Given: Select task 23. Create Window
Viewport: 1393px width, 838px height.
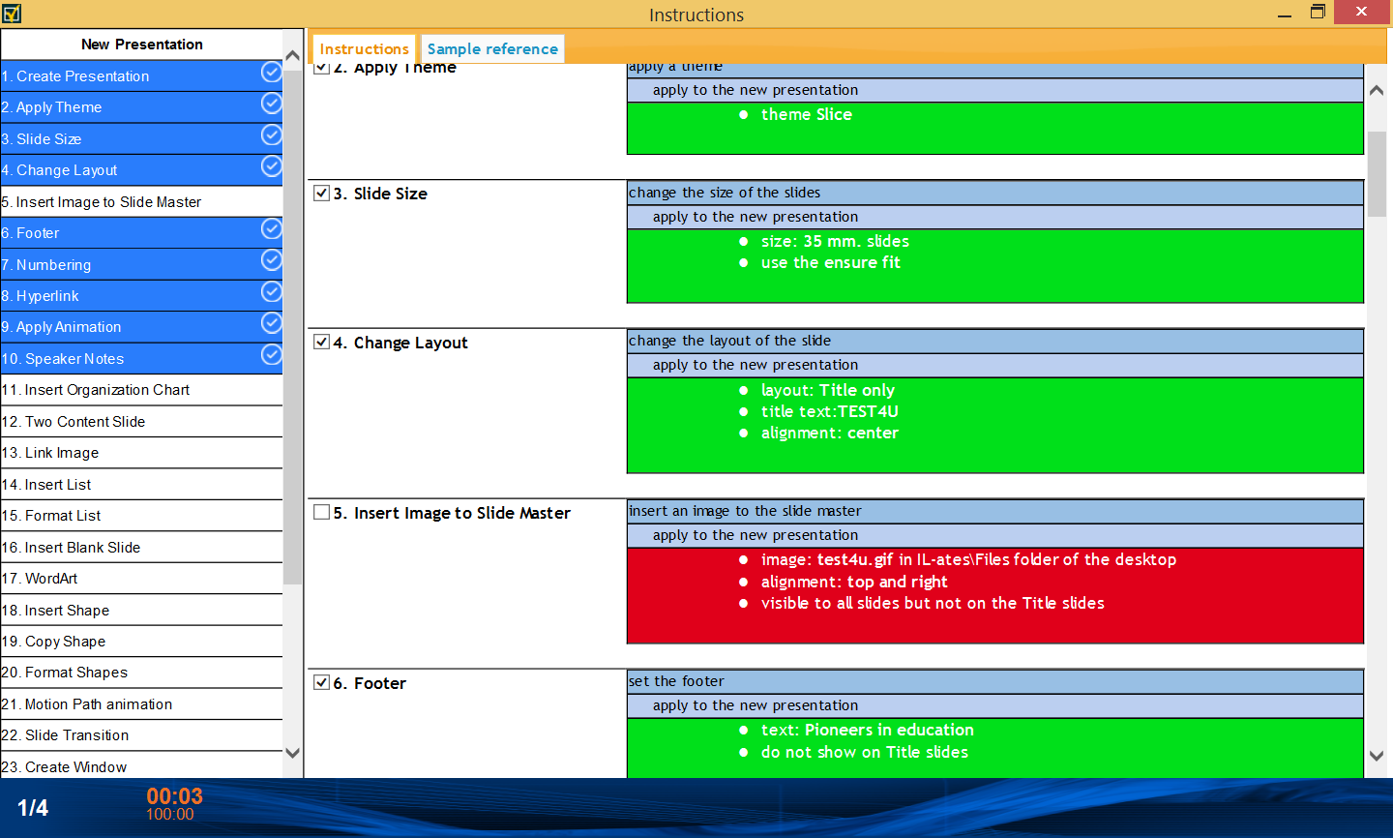Looking at the screenshot, I should [141, 766].
